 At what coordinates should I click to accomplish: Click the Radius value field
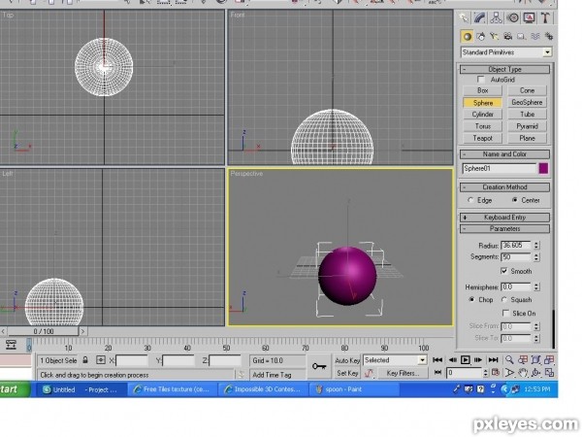pos(516,246)
